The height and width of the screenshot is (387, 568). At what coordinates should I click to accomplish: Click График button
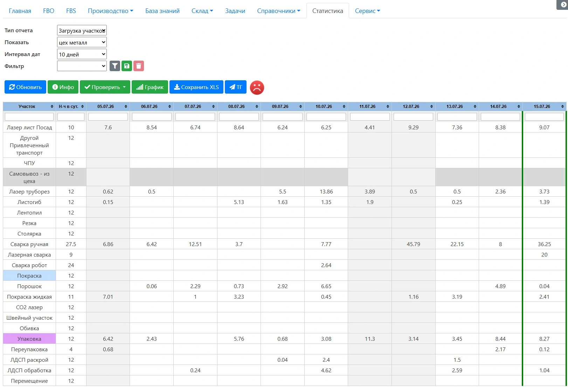pyautogui.click(x=150, y=87)
